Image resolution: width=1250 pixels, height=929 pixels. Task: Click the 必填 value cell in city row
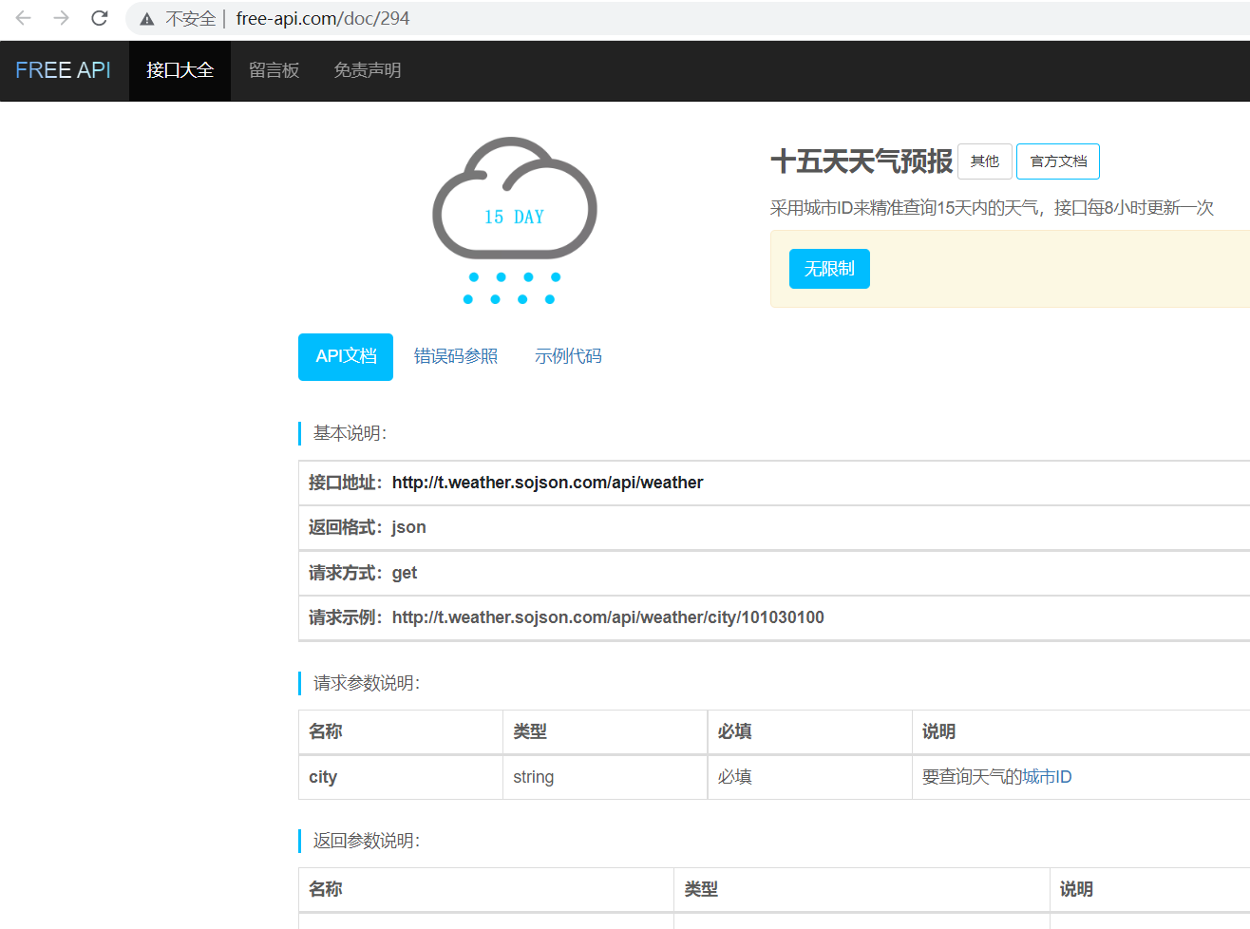[x=809, y=777]
